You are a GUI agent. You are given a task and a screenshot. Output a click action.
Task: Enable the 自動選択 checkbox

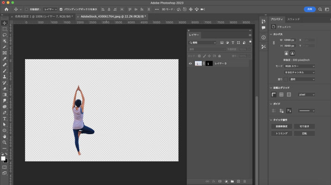[26, 9]
